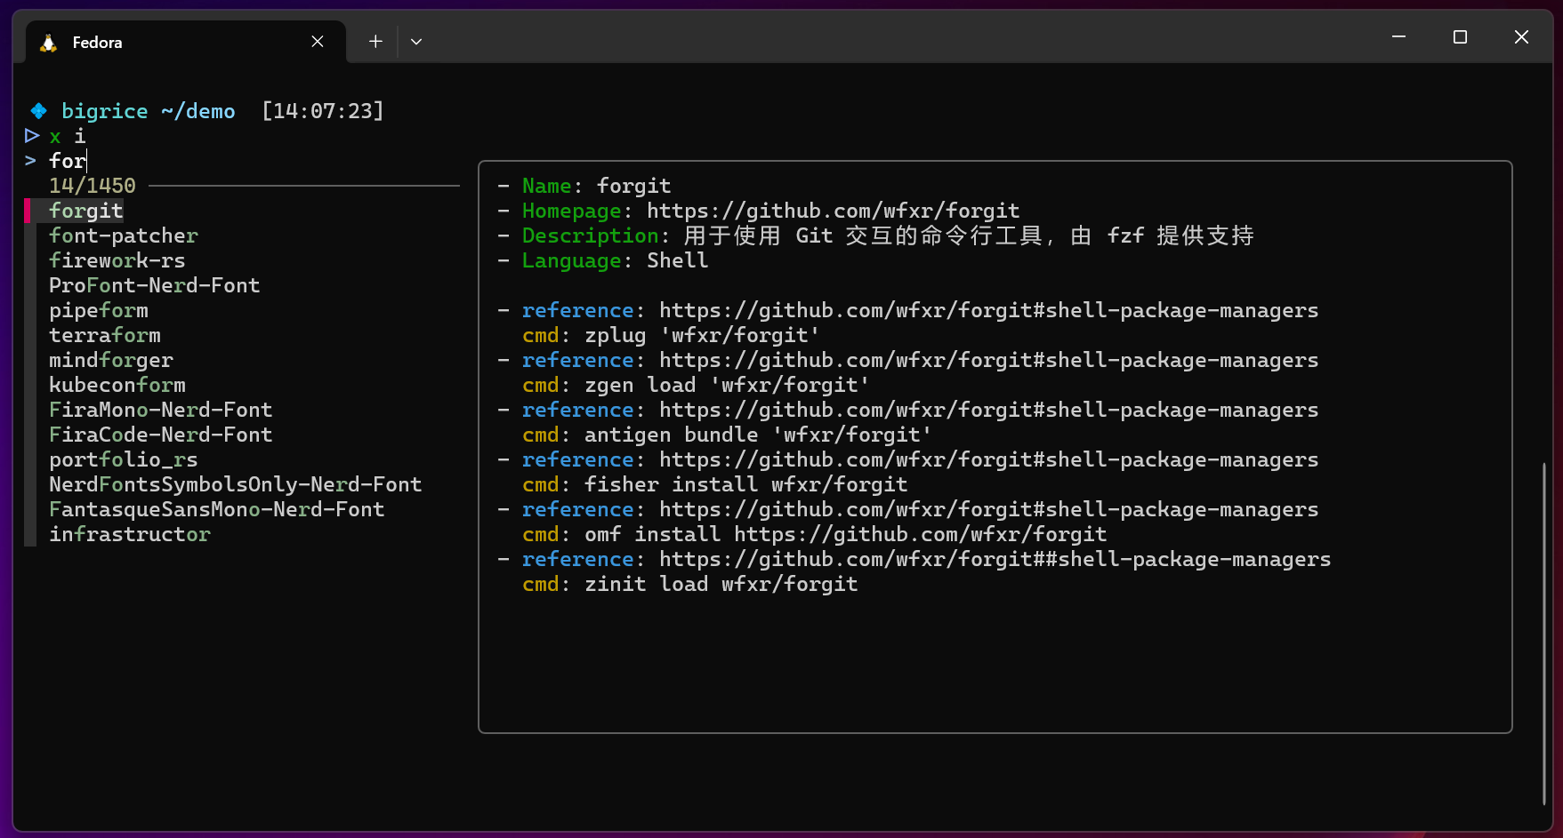1563x838 pixels.
Task: Click the Name: forgit line in the preview pane
Action: 584,186
